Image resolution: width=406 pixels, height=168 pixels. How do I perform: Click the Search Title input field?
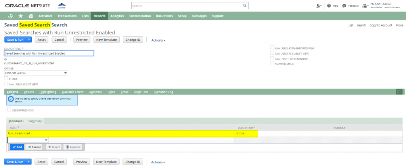(x=49, y=53)
